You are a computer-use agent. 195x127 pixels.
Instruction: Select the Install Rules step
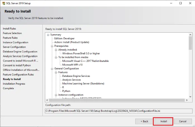(x=9, y=29)
